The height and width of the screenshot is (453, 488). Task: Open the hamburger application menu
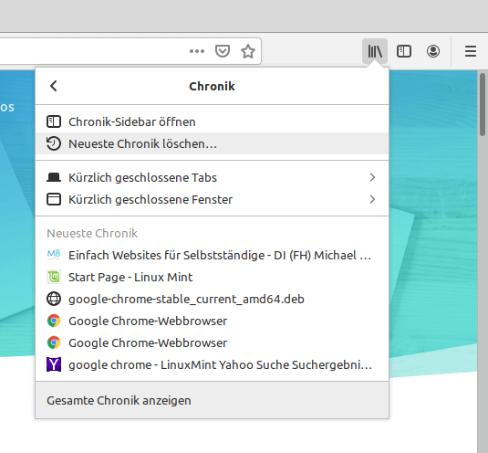click(471, 51)
